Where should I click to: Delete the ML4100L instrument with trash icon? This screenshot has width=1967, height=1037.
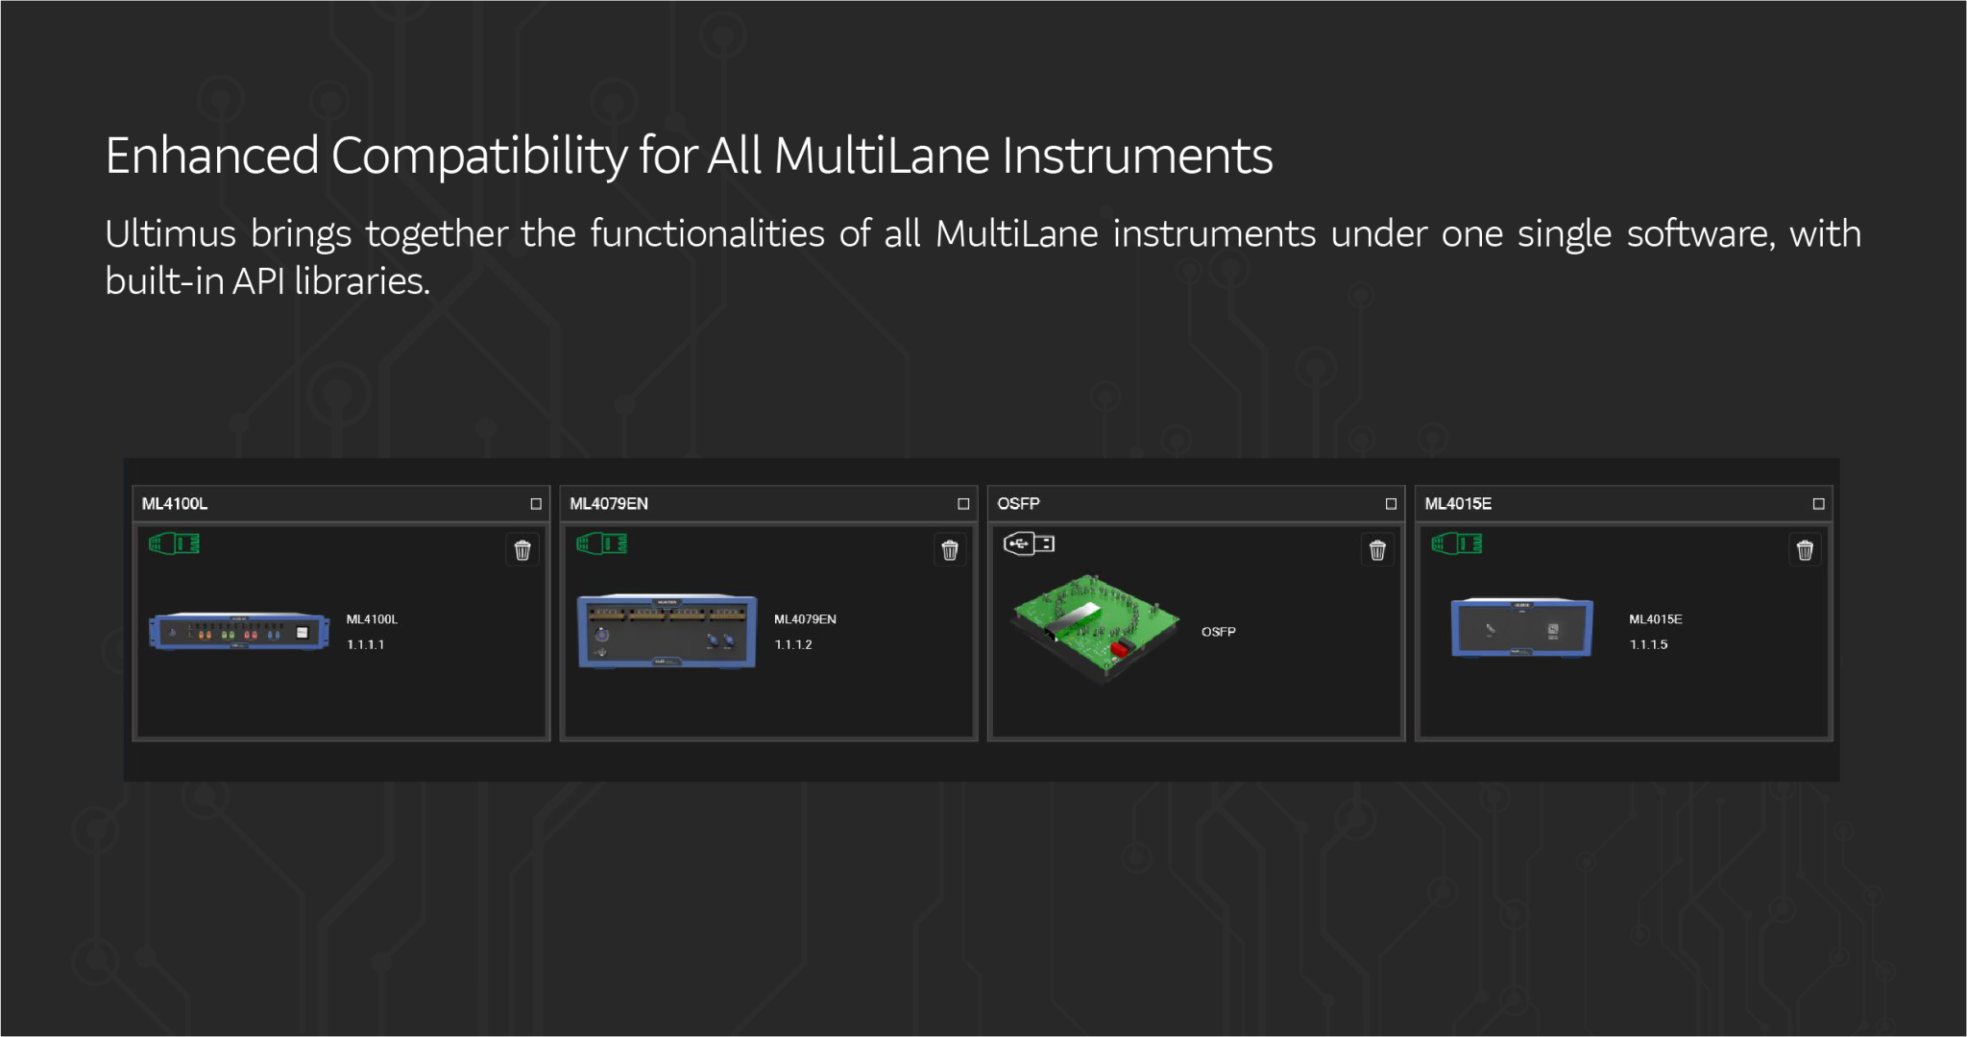point(522,550)
